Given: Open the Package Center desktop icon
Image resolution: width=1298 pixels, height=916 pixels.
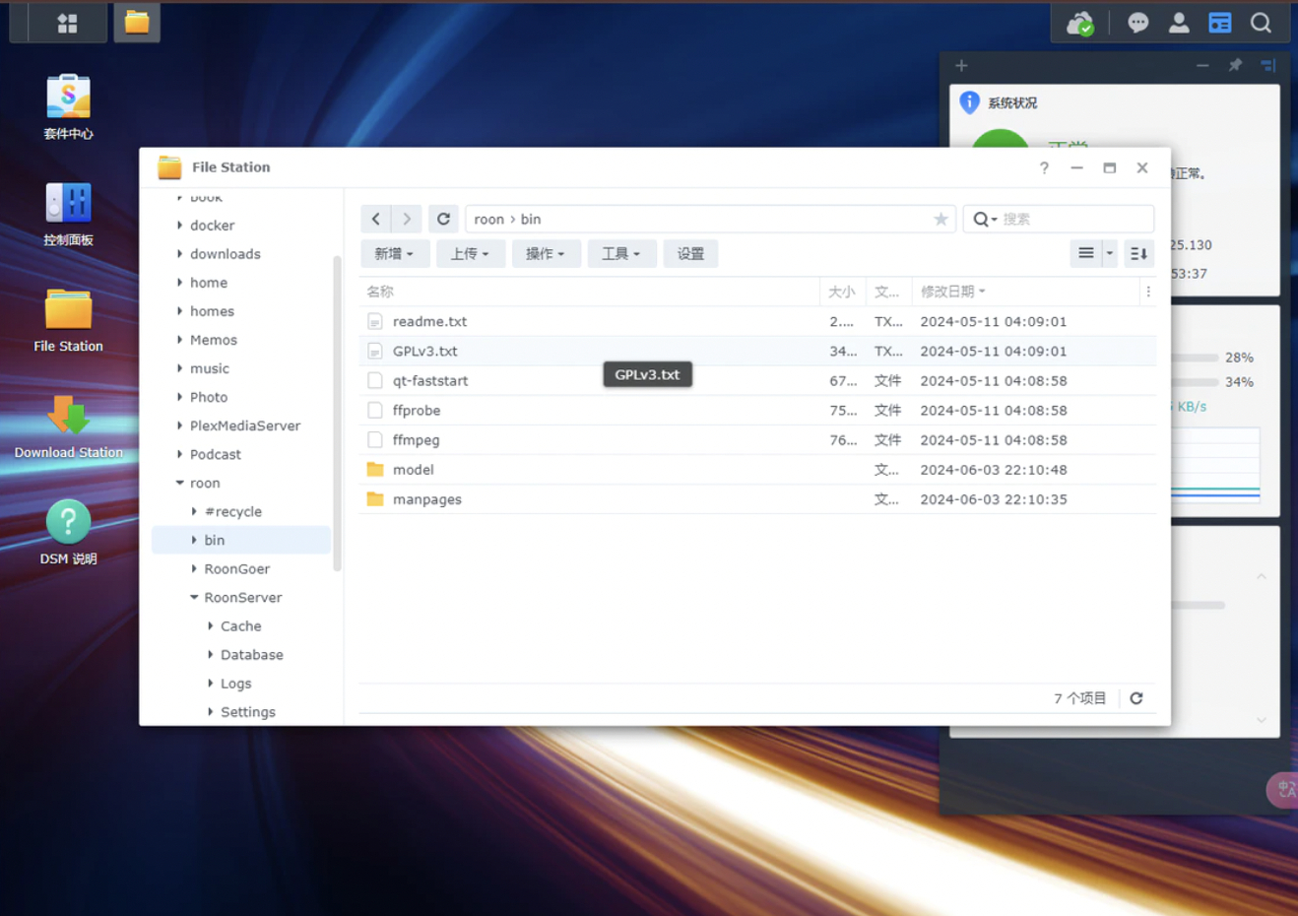Looking at the screenshot, I should coord(68,98).
